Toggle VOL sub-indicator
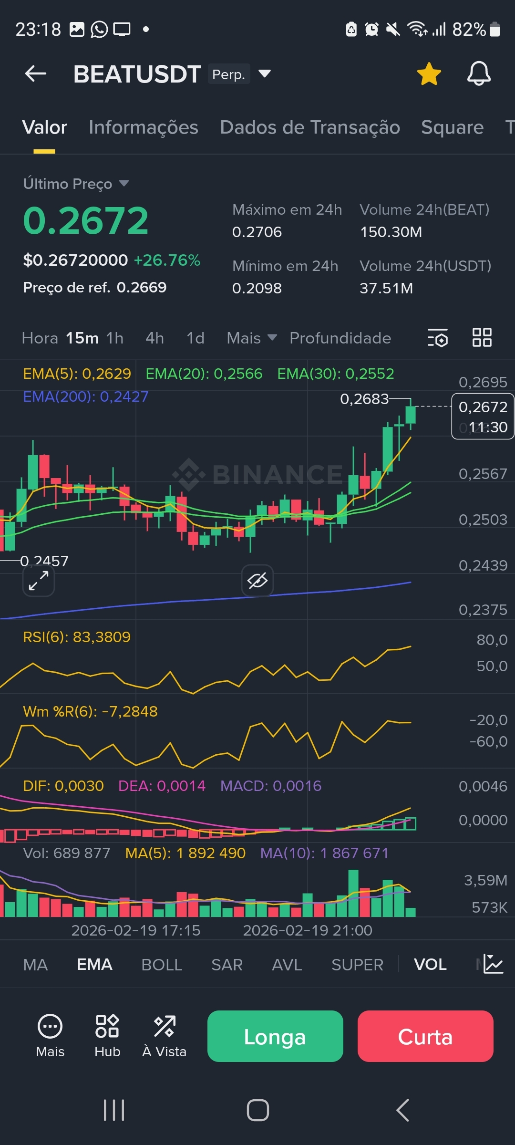 430,965
